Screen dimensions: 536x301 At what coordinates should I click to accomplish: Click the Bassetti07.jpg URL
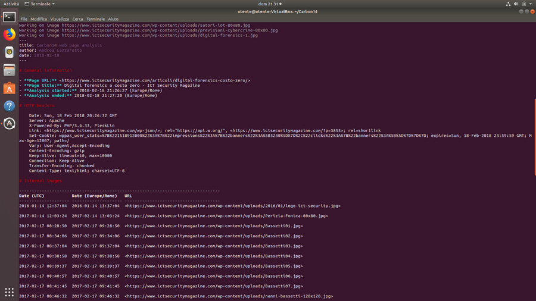(x=214, y=286)
